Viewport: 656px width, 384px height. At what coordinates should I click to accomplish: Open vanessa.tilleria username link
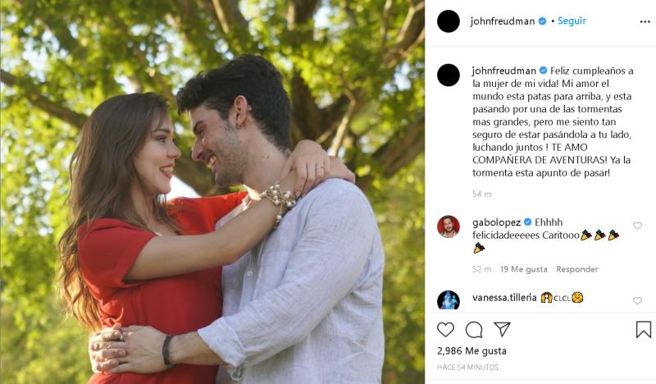504,297
